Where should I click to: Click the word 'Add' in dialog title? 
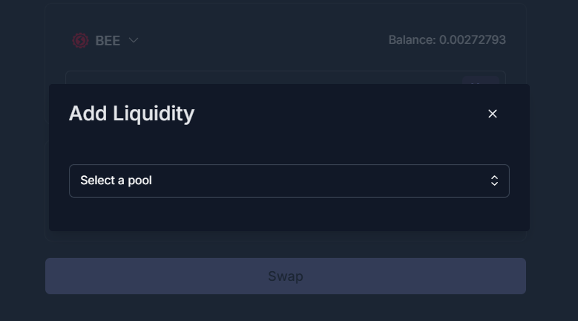[88, 113]
